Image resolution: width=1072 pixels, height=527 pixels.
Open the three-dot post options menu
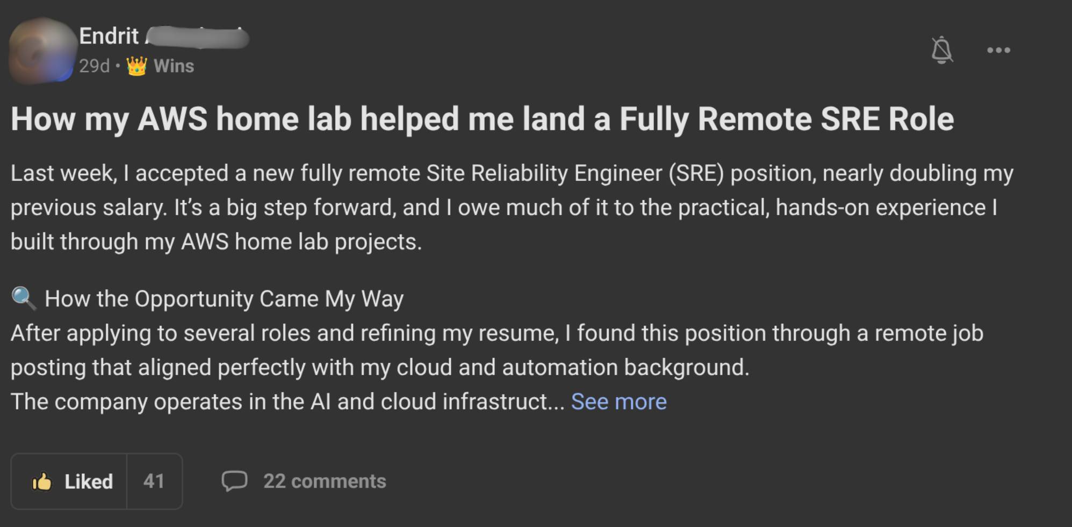pos(998,50)
